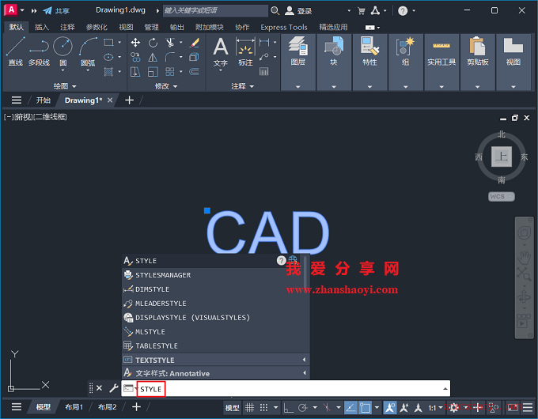
Task: Click the Rotate tool icon
Action: [x=153, y=43]
